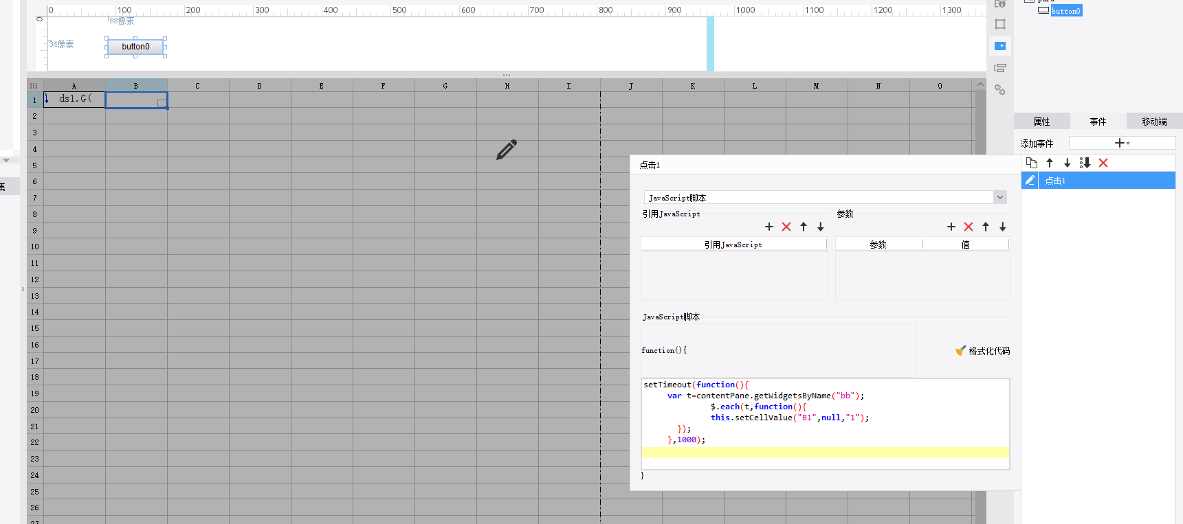Sort the events list
The image size is (1183, 524).
pyautogui.click(x=1085, y=163)
